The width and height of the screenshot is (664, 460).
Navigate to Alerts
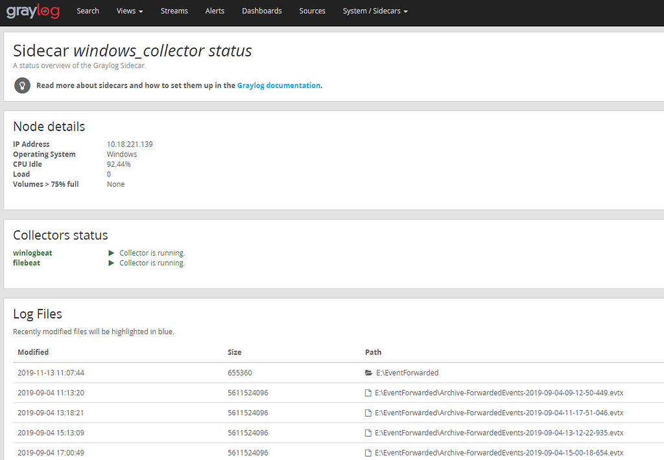click(x=215, y=10)
